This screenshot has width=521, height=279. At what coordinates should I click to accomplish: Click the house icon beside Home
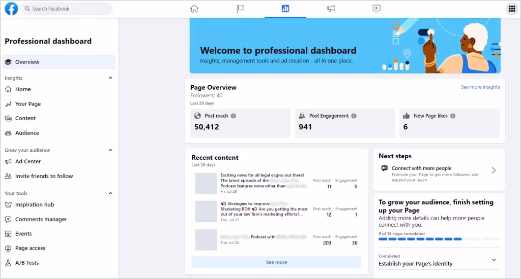coord(8,89)
